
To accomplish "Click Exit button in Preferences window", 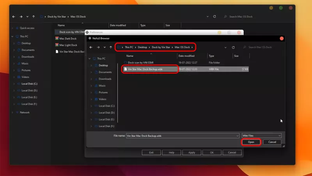I will [151, 153].
